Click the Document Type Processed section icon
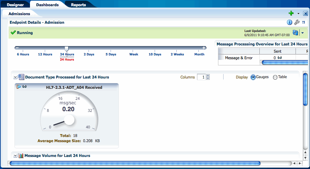310x169 pixels. pyautogui.click(x=21, y=77)
